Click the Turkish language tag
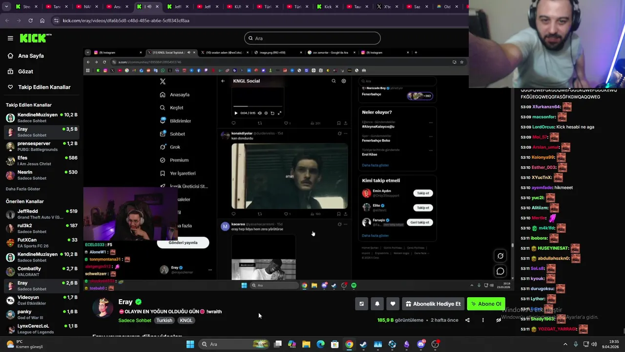Screen dimensions: 625x352 pyautogui.click(x=164, y=320)
